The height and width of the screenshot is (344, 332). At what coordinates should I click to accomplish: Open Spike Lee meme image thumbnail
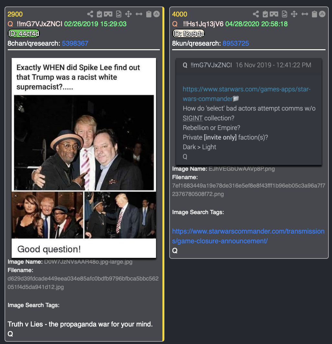(x=84, y=158)
